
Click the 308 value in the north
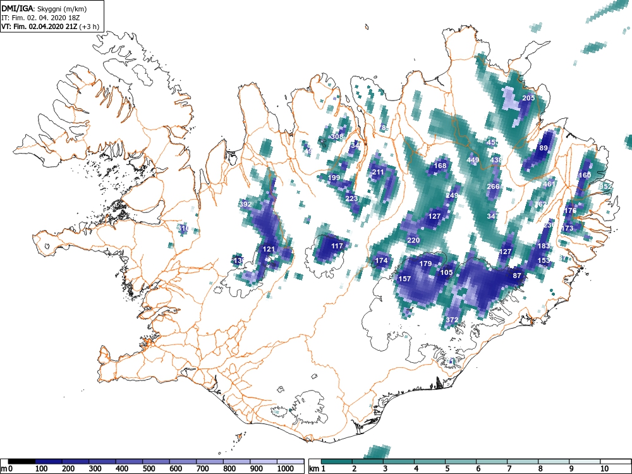pyautogui.click(x=337, y=137)
